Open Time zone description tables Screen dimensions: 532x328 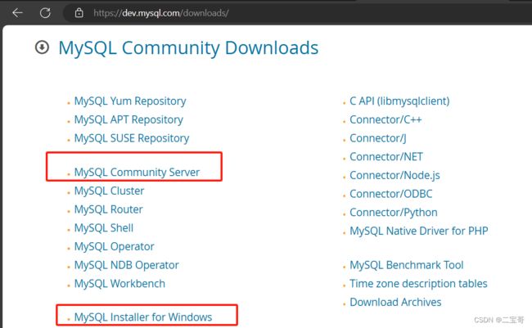[x=418, y=283]
